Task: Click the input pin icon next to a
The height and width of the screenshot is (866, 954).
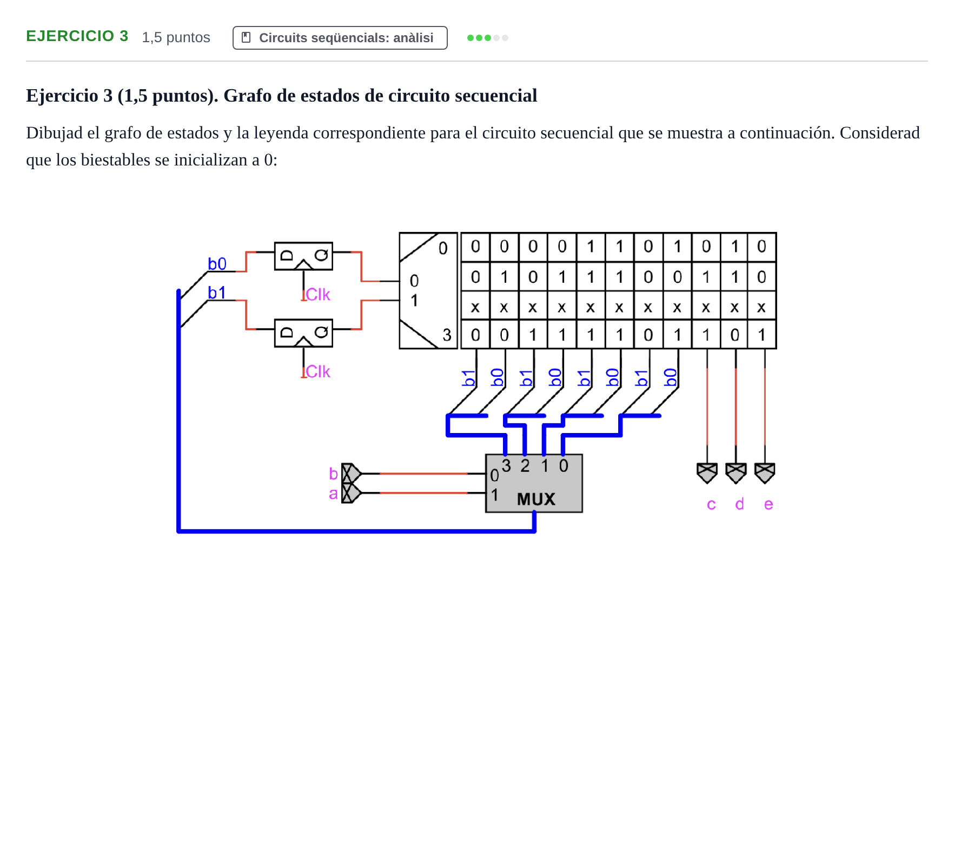Action: 352,493
